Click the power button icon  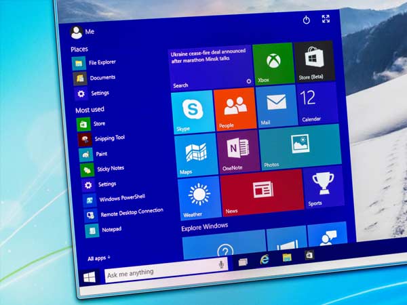(x=306, y=20)
